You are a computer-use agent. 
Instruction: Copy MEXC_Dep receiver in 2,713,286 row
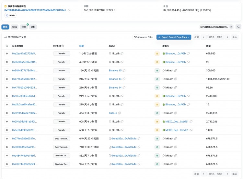(191, 122)
